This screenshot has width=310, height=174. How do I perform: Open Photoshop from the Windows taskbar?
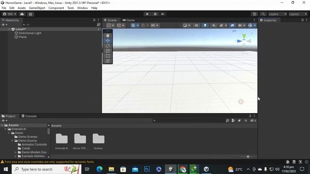[147, 169]
